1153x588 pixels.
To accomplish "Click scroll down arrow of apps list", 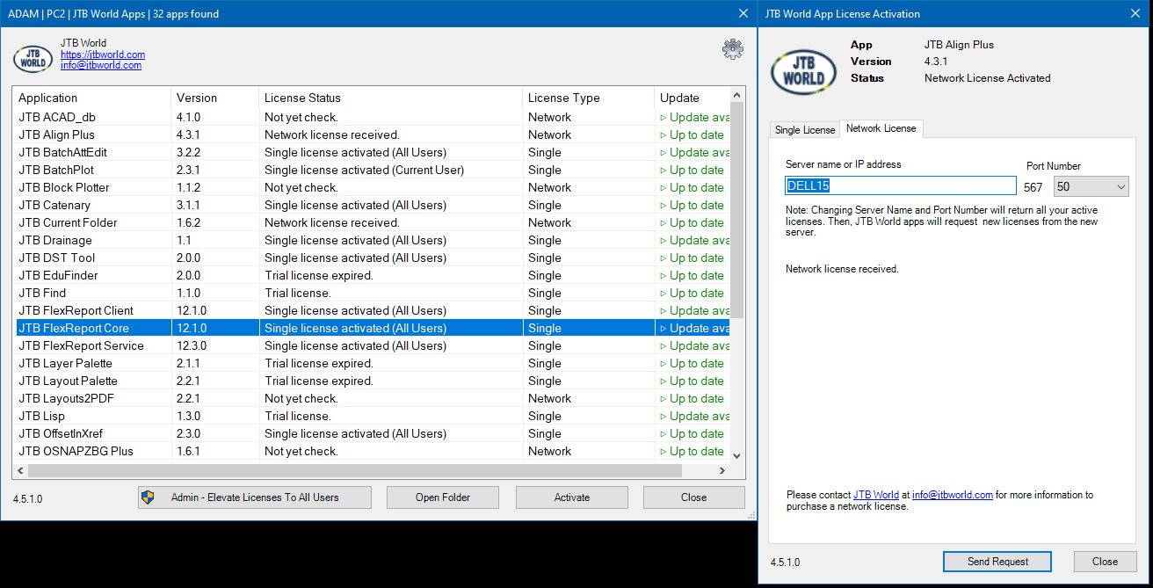I will point(736,455).
